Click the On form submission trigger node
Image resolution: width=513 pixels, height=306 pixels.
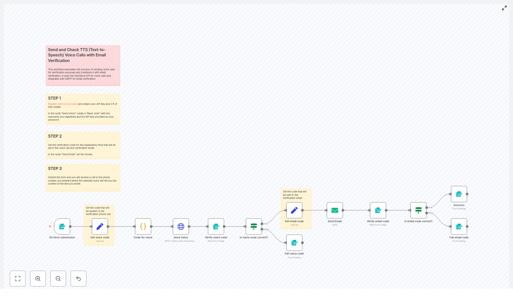62,226
